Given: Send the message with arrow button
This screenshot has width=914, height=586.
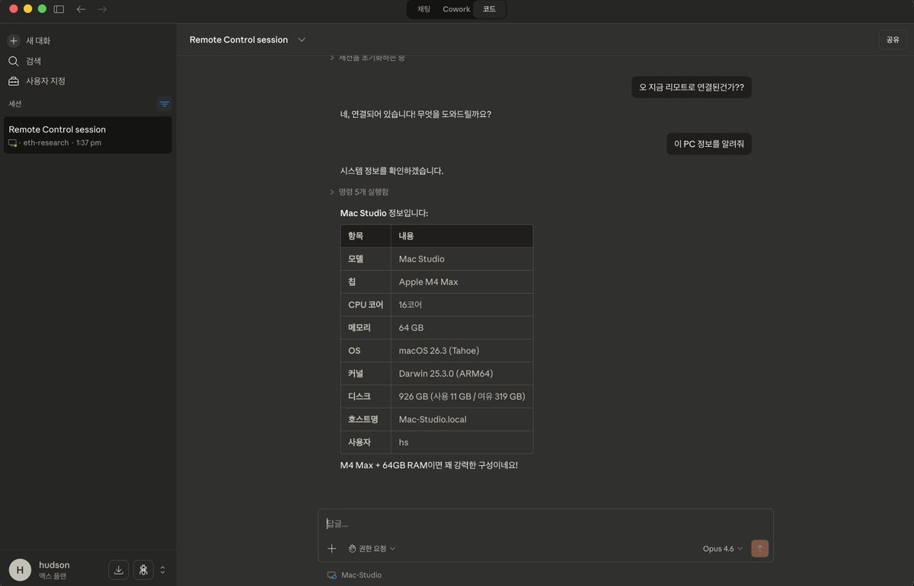Looking at the screenshot, I should 759,548.
